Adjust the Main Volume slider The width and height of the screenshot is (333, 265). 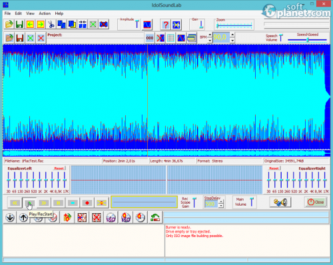click(252, 202)
